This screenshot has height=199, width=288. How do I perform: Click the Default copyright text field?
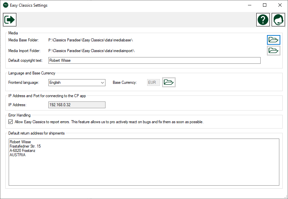[x=154, y=60]
